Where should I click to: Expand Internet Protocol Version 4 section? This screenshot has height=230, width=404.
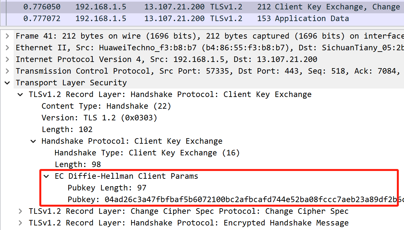click(7, 59)
